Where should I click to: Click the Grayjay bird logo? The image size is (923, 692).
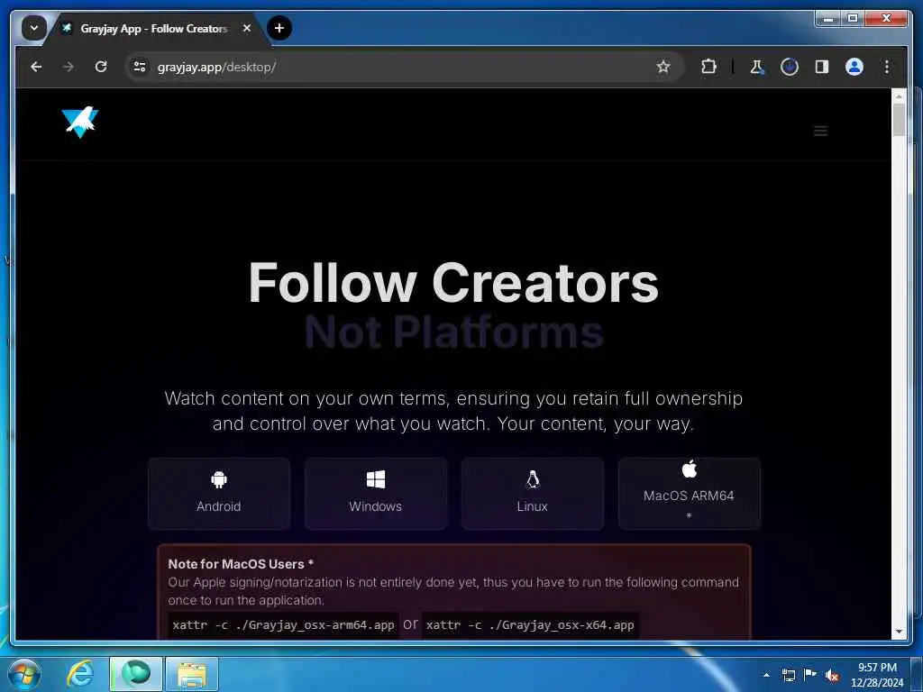(80, 122)
